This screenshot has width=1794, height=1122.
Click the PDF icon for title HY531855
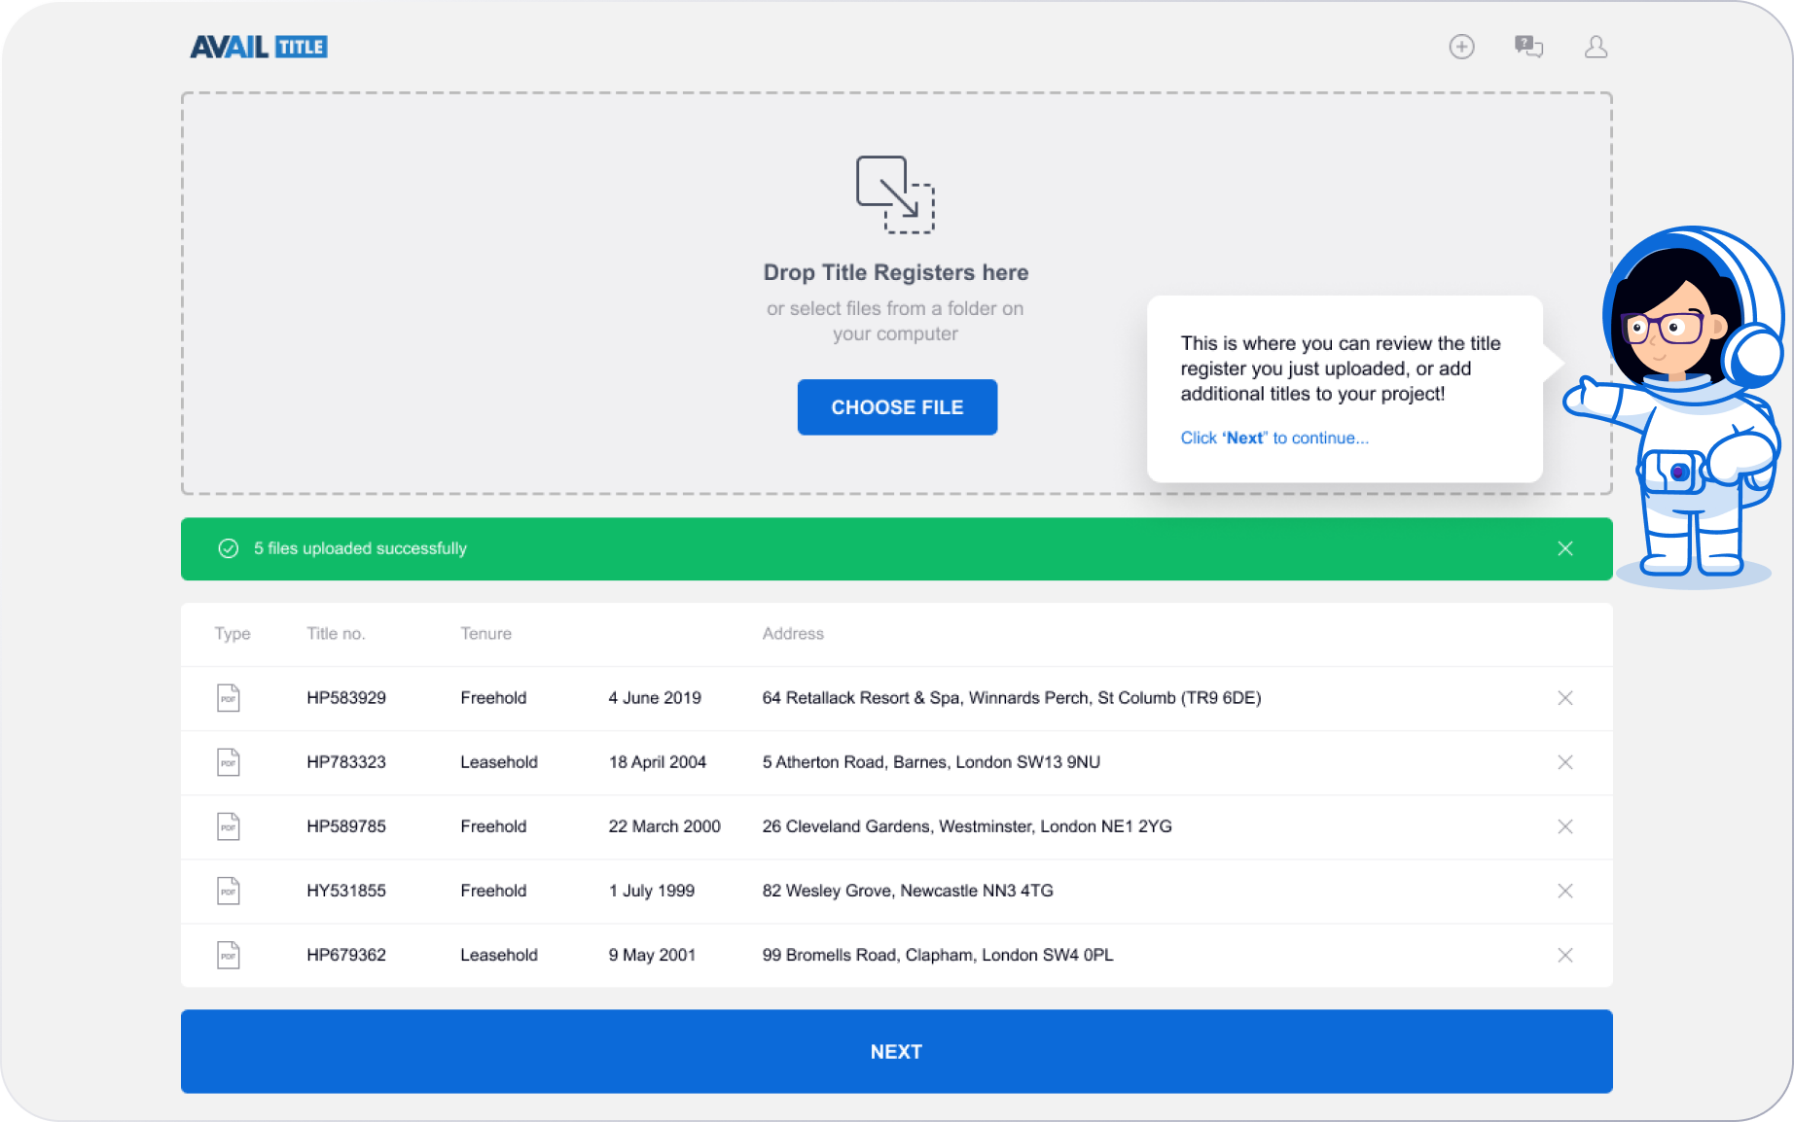[228, 891]
